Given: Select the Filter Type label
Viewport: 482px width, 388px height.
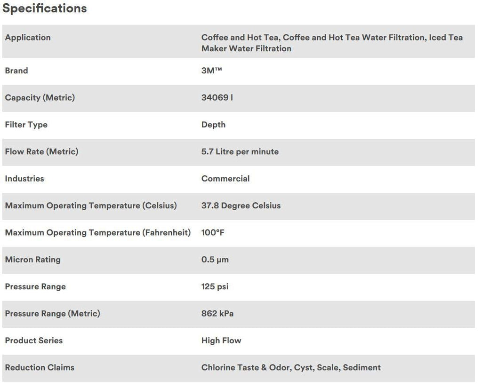Looking at the screenshot, I should (x=26, y=125).
